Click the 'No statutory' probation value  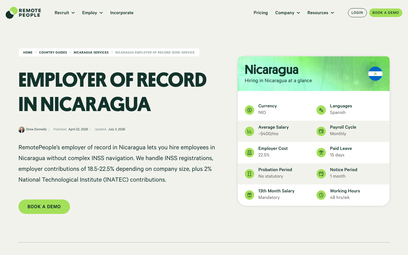[x=271, y=176]
